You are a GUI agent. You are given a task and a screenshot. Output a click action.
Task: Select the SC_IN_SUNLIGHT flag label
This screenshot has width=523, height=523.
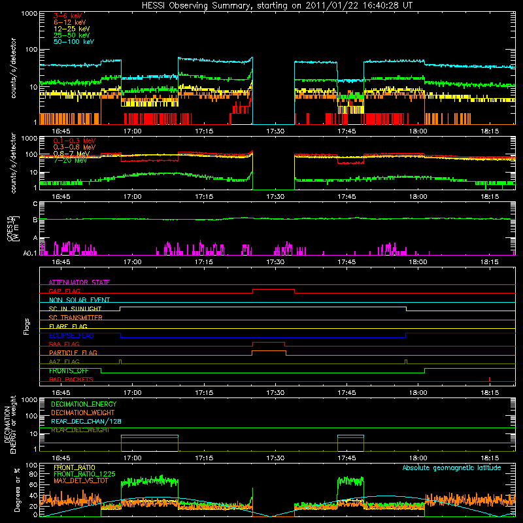(x=75, y=309)
